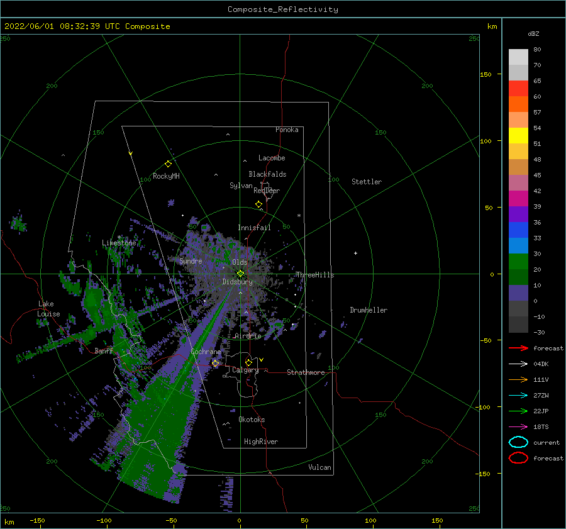
Task: Click the yellow V marker right of Calgary diamond
Action: coord(261,360)
